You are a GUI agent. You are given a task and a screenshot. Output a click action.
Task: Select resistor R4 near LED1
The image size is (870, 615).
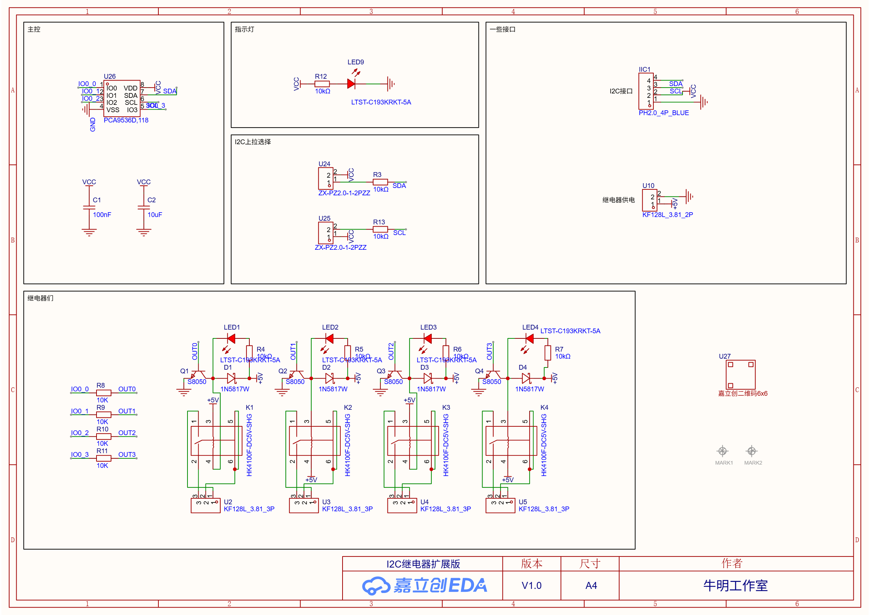[249, 353]
